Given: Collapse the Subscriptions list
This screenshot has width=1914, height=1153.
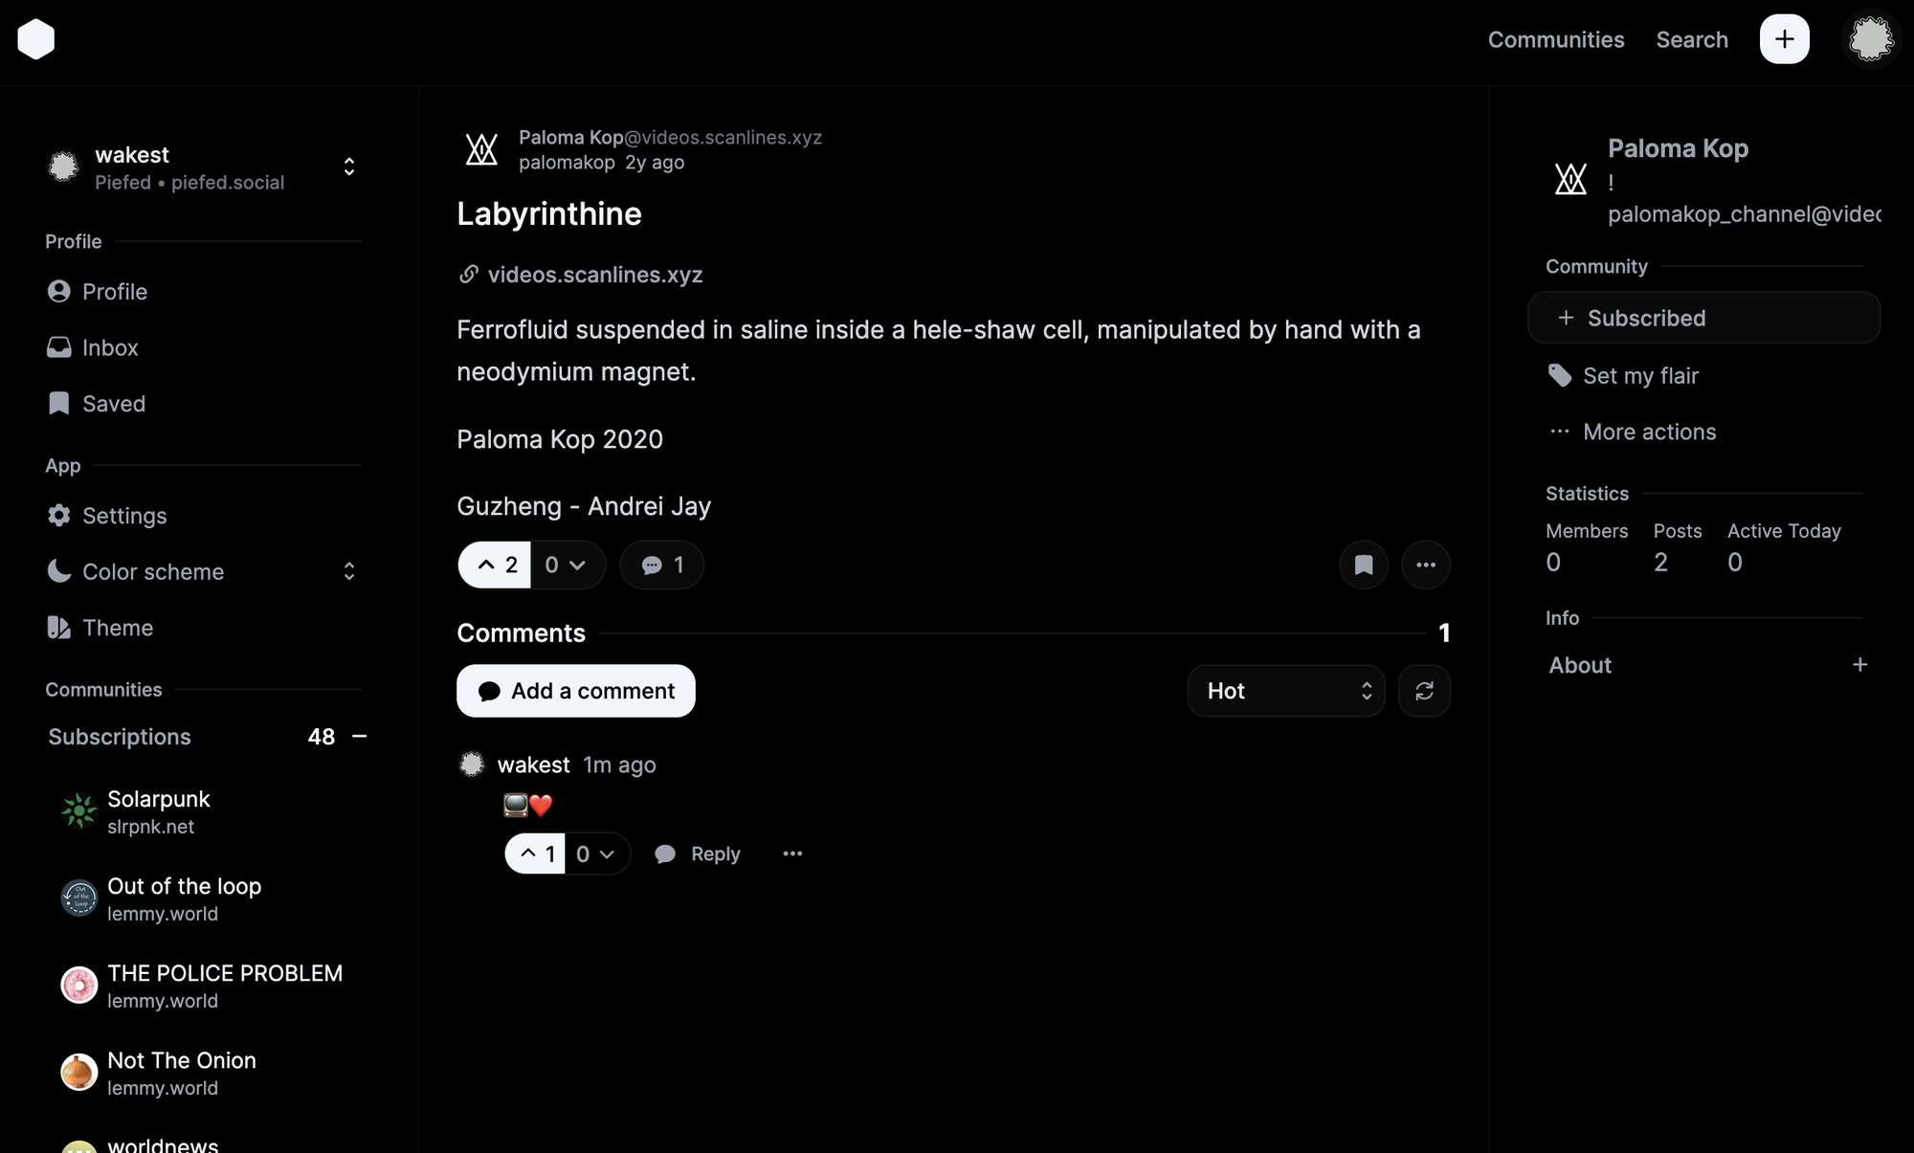Looking at the screenshot, I should [x=360, y=736].
